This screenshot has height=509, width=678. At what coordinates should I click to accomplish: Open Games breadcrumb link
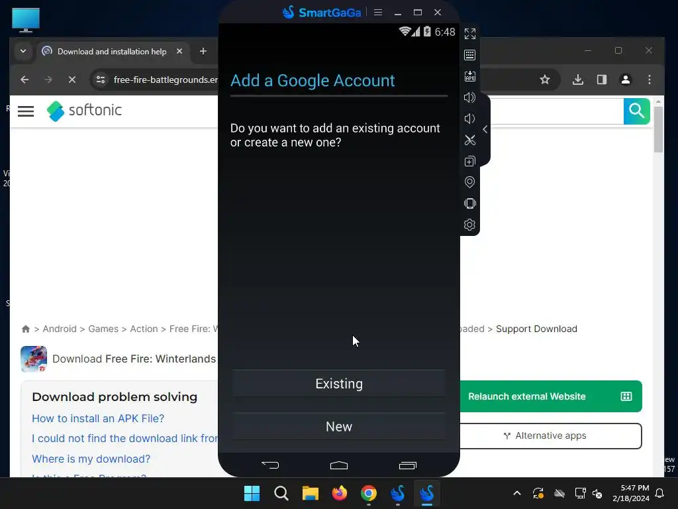[x=103, y=329]
